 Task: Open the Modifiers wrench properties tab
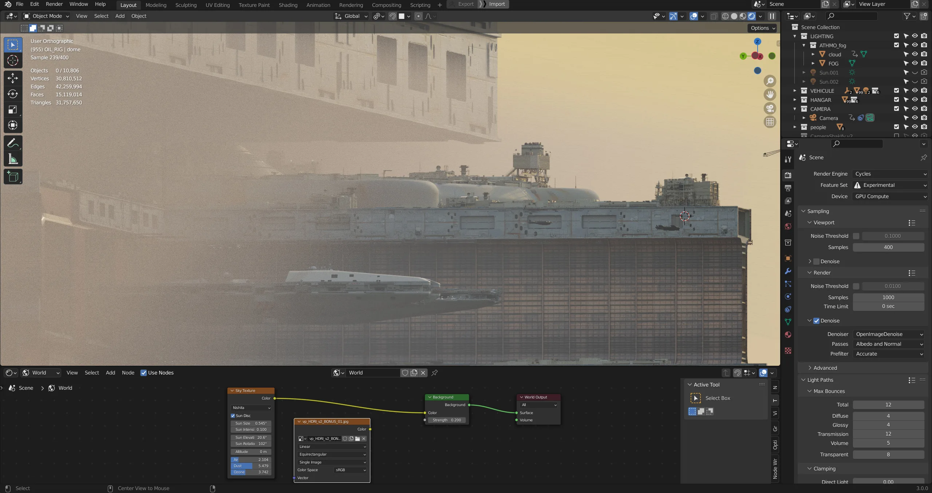click(x=788, y=271)
